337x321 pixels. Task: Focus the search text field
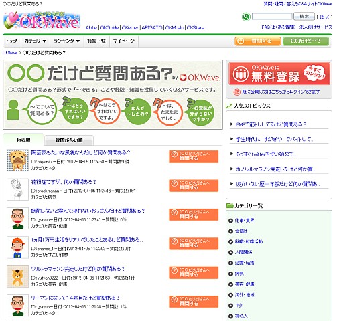tap(272, 17)
